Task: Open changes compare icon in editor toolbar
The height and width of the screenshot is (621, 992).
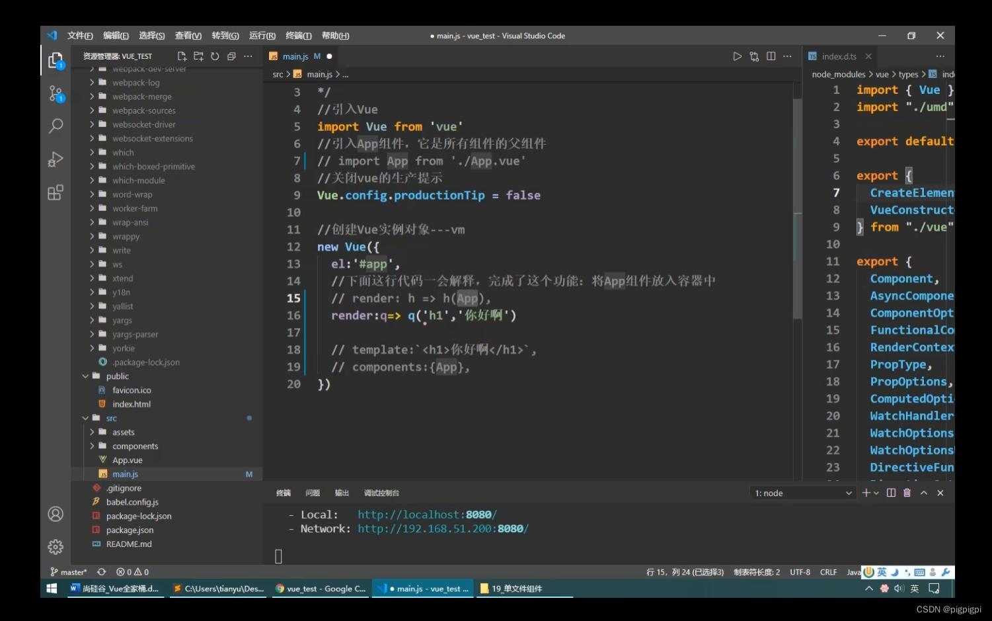Action: [754, 56]
